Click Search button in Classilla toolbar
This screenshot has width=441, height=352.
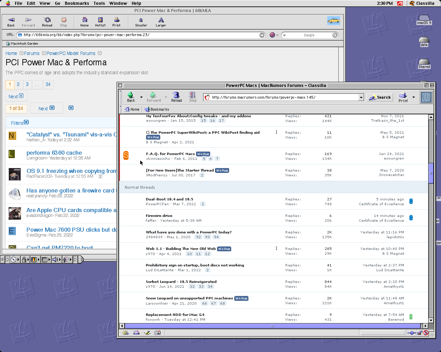[x=380, y=97]
